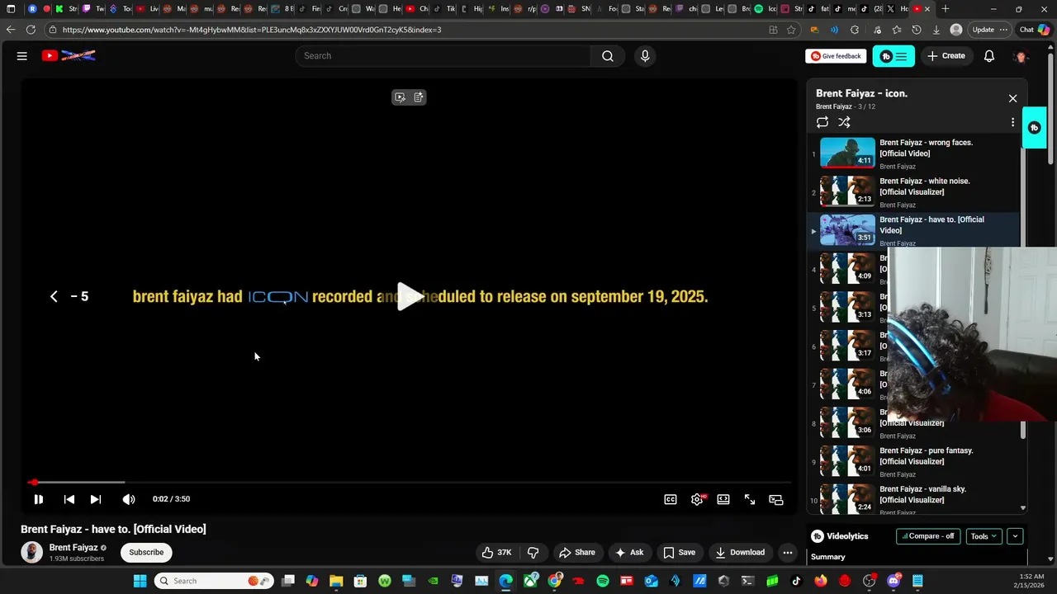Go to the YouTube home logo
This screenshot has width=1057, height=594.
pyautogui.click(x=69, y=56)
